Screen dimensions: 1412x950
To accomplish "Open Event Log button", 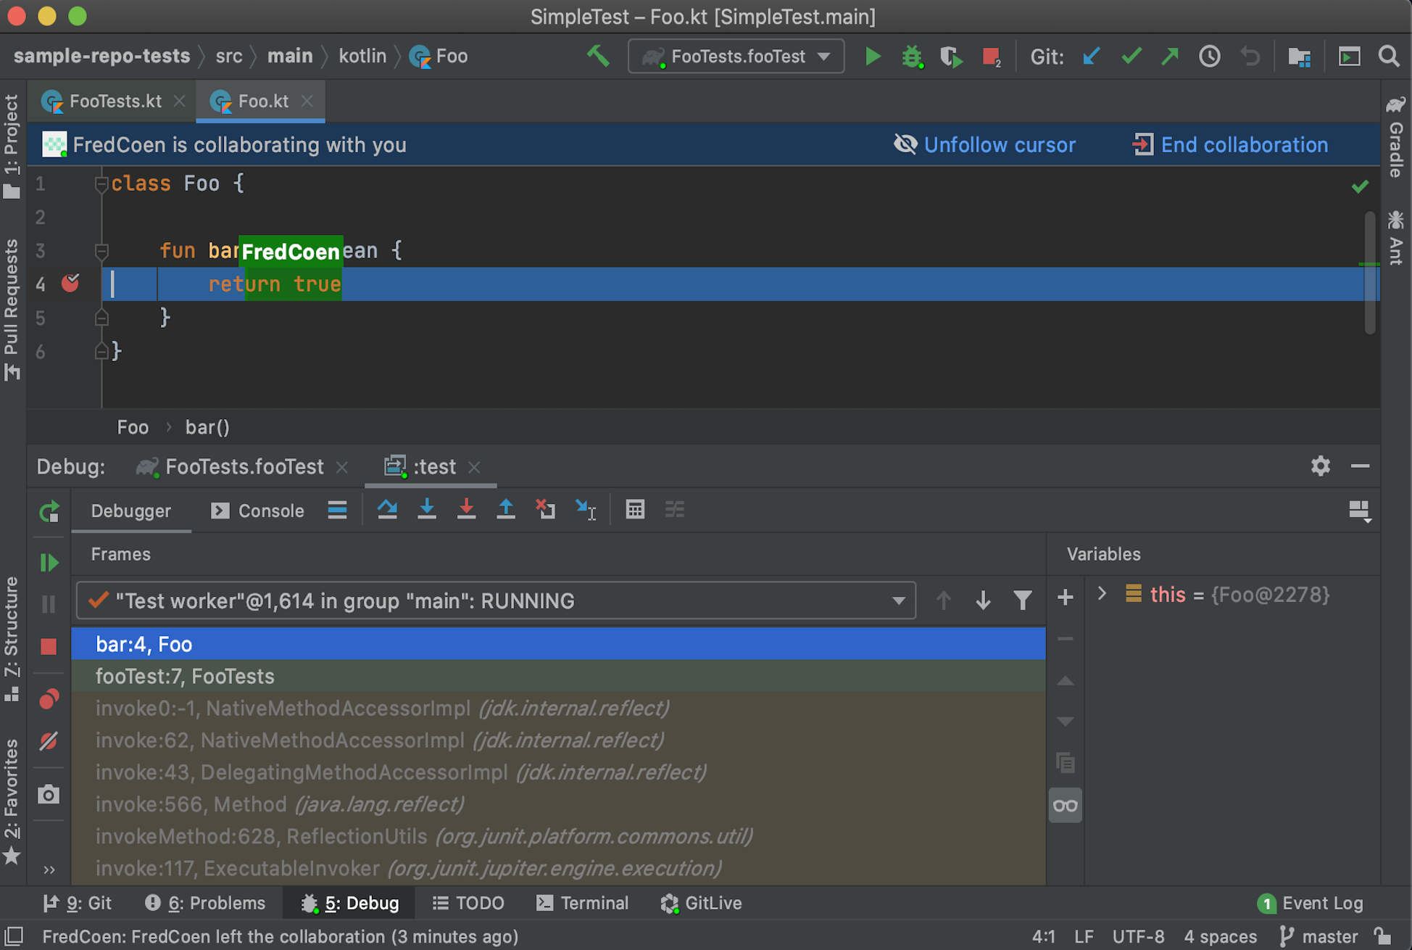I will click(1310, 903).
